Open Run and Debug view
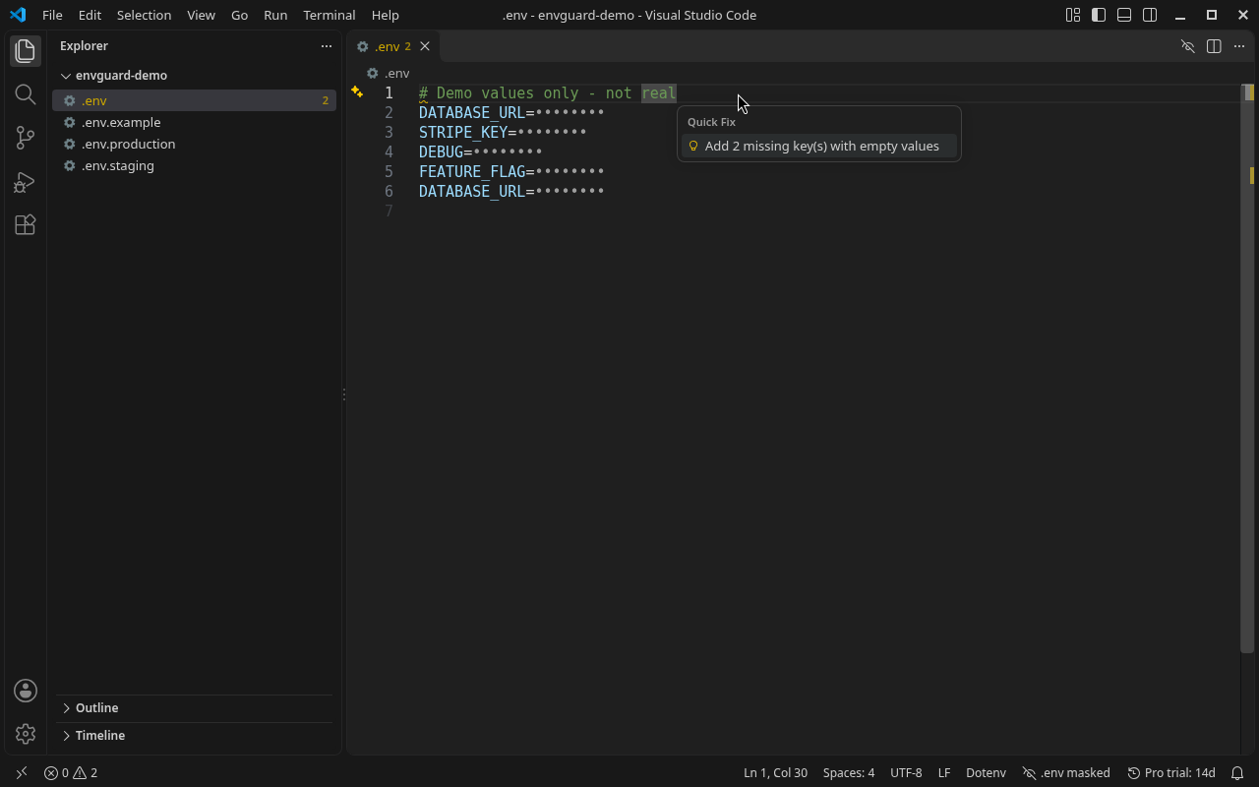Viewport: 1259px width, 787px height. point(26,182)
